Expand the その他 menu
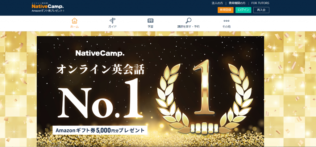Image resolution: width=316 pixels, height=147 pixels. [x=226, y=27]
